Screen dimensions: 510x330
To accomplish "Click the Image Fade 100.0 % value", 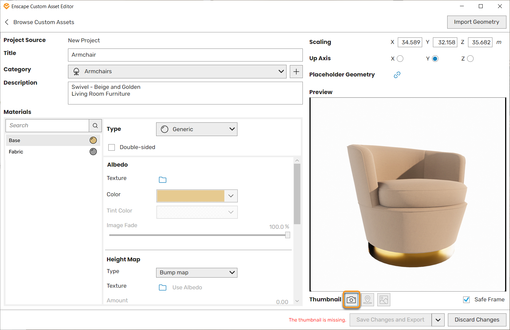I will coord(279,227).
